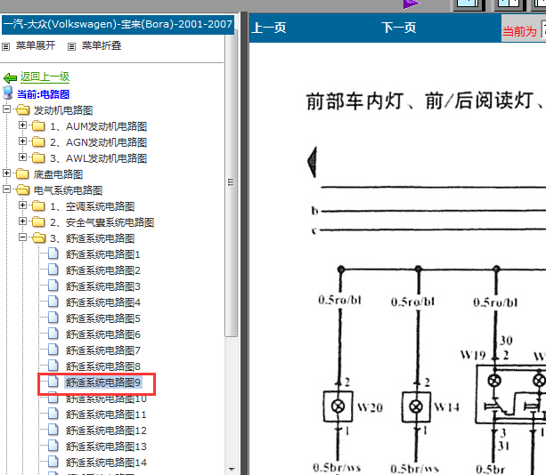The image size is (546, 475).
Task: Click page icon of 舒适系统电路图8
Action: pyautogui.click(x=53, y=366)
